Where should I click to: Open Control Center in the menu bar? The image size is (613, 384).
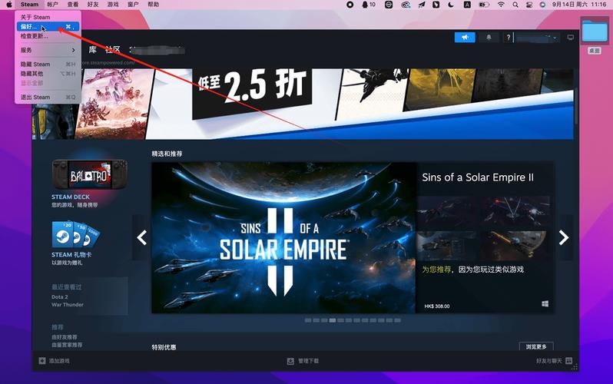pyautogui.click(x=529, y=5)
